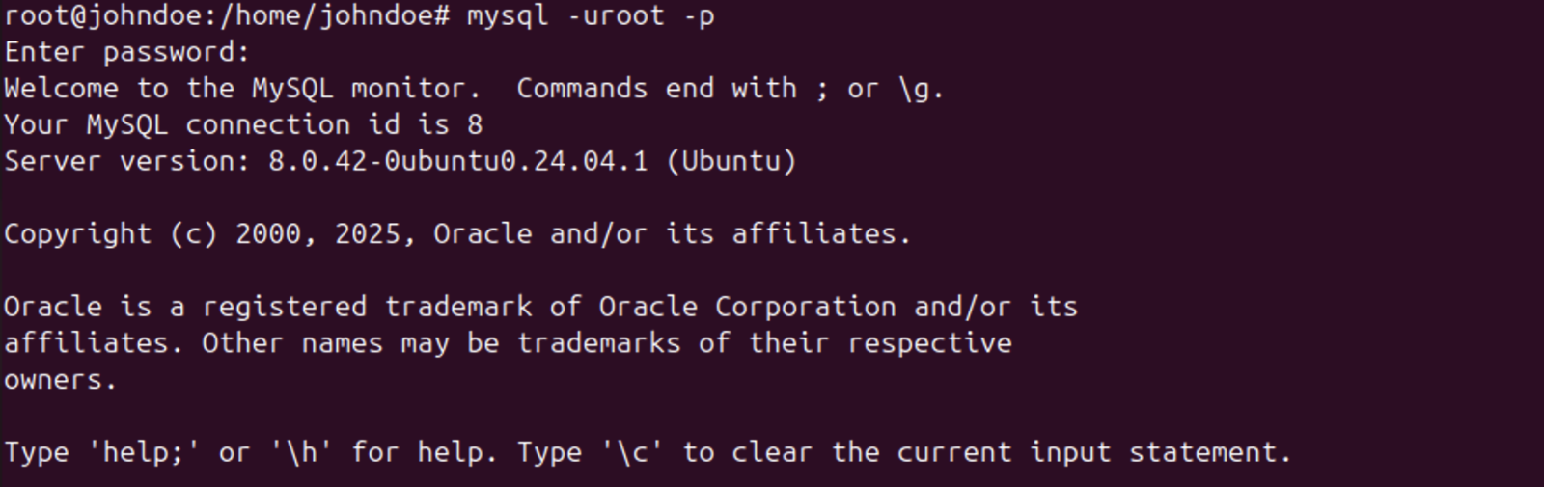Click the 'Enter password:' line

click(x=126, y=52)
